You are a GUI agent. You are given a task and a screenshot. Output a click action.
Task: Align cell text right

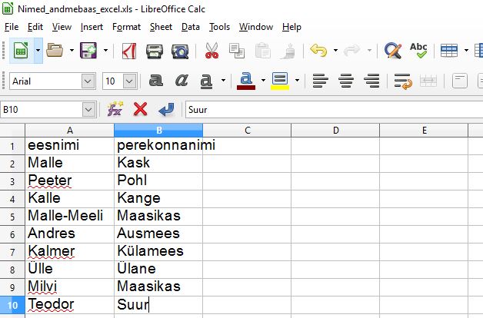point(371,81)
